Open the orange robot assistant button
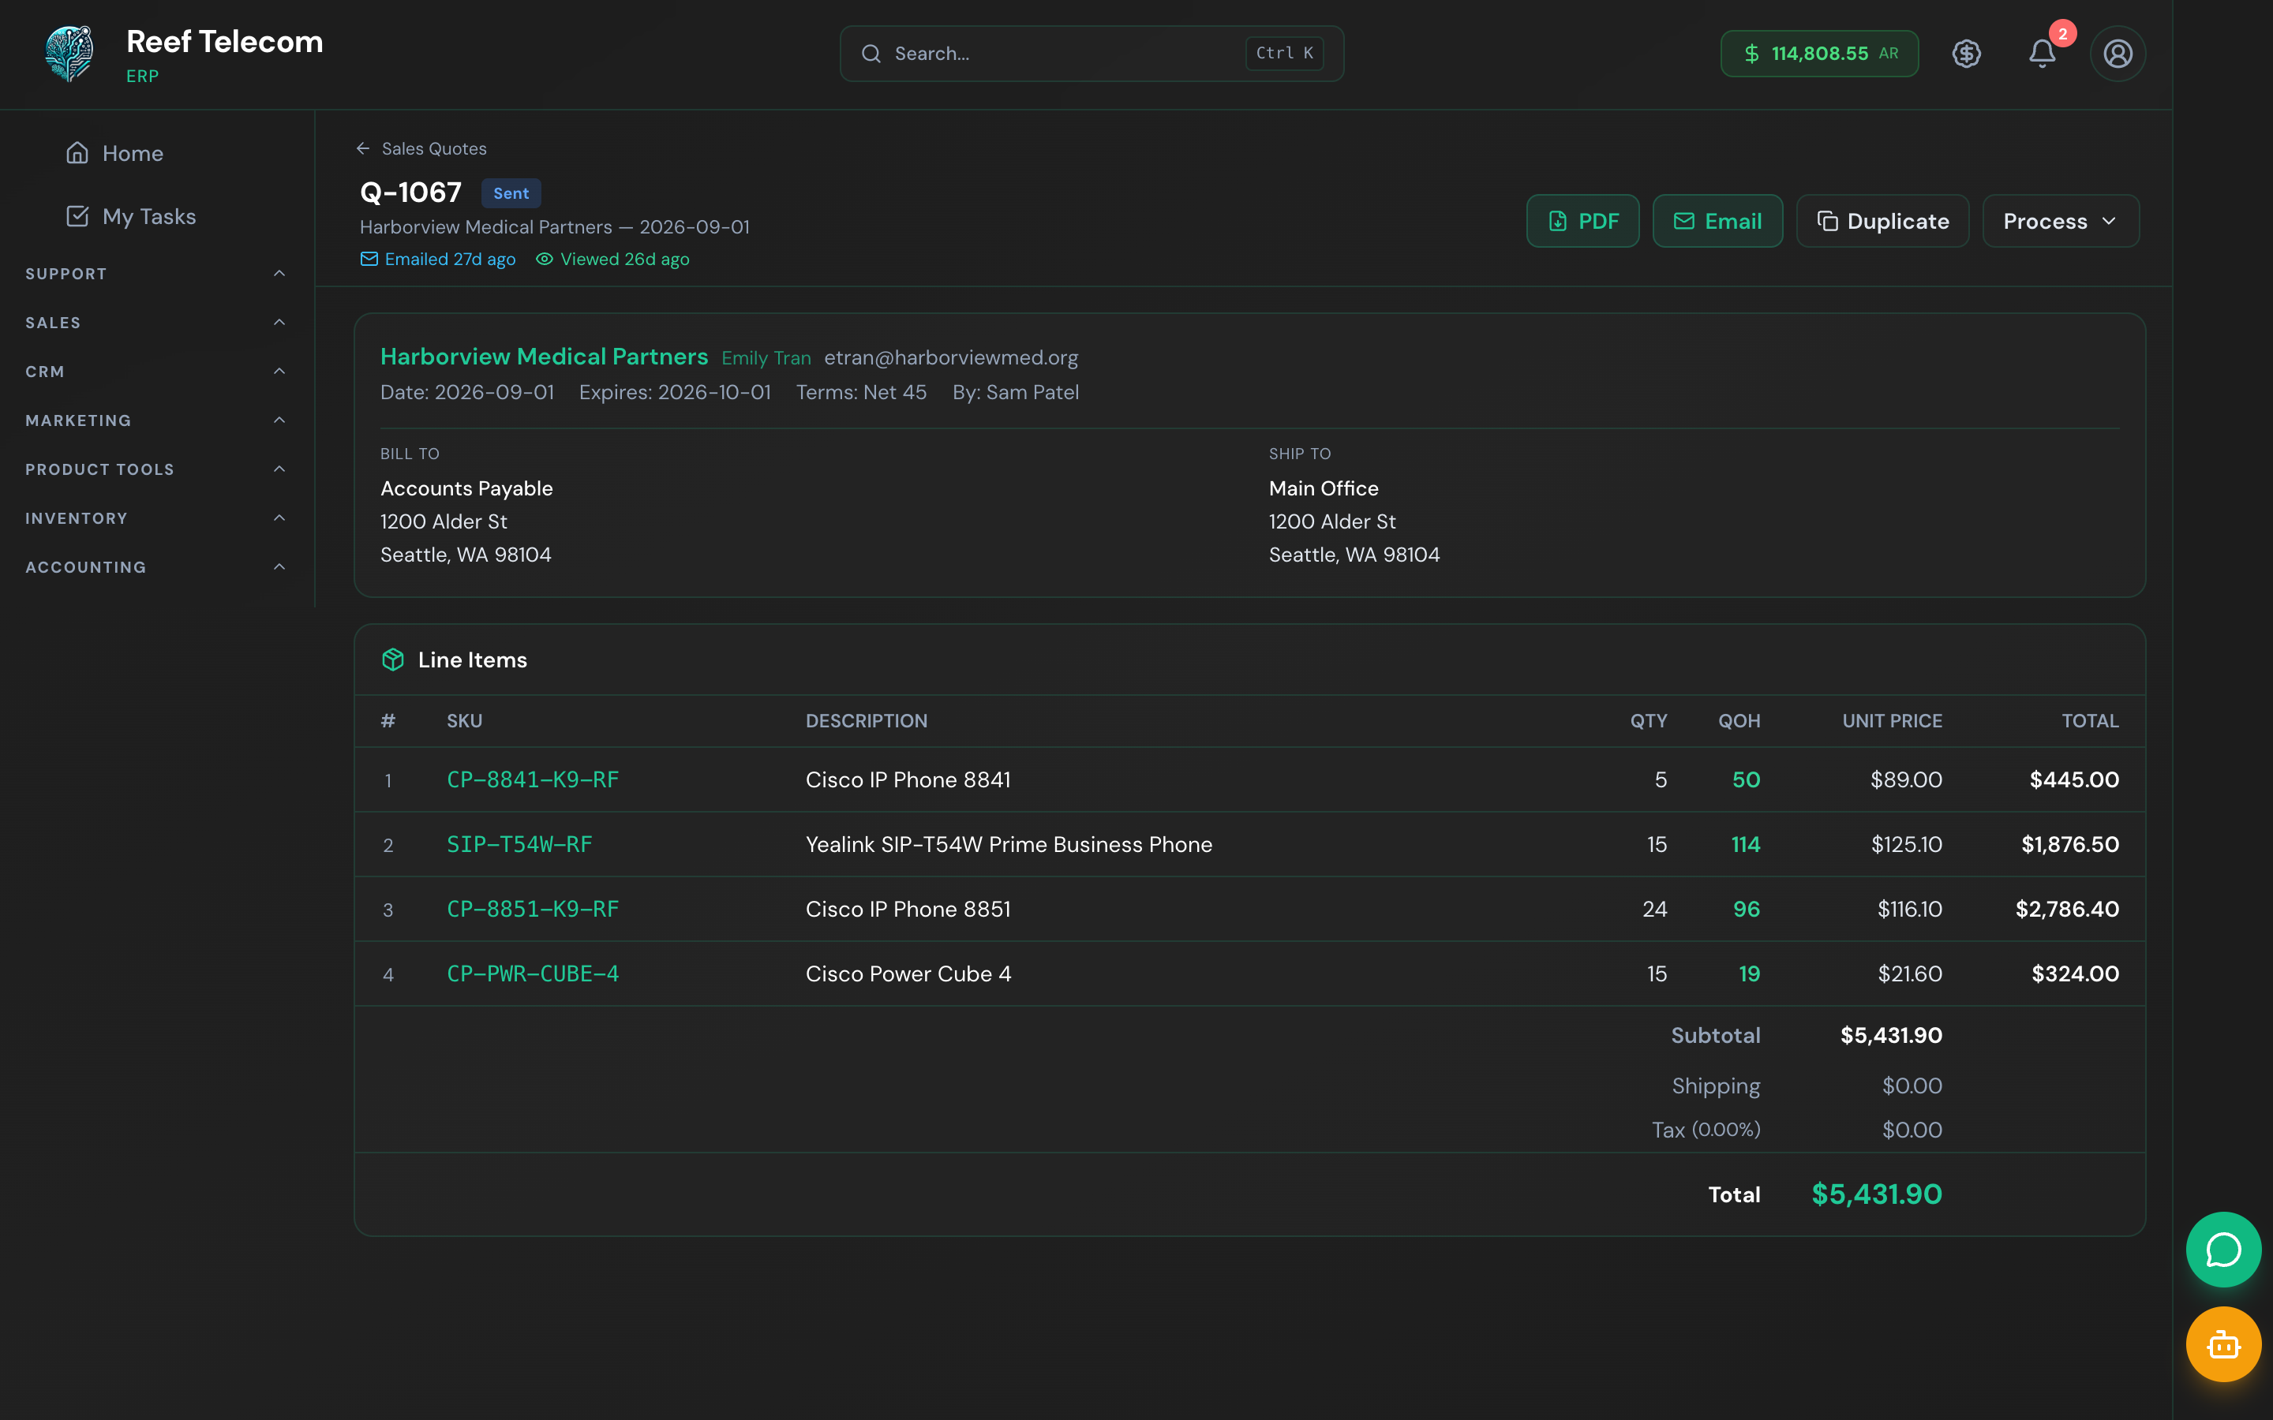2273x1420 pixels. click(x=2223, y=1344)
